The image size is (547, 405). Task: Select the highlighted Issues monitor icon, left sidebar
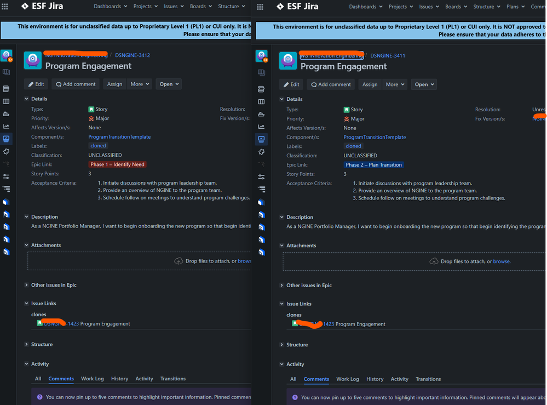(x=6, y=139)
